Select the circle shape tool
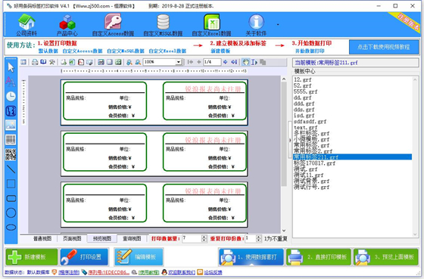The image size is (424, 279). (x=11, y=212)
